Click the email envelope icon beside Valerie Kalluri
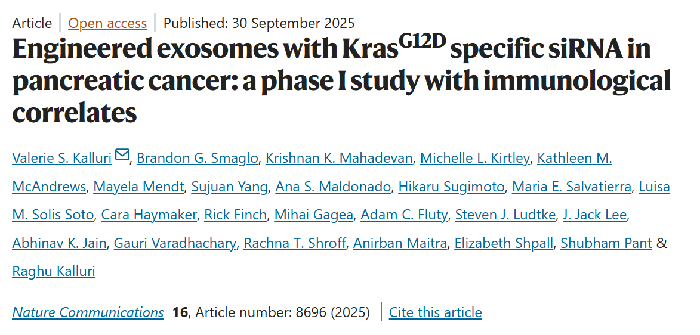This screenshot has width=700, height=335. coord(122,156)
